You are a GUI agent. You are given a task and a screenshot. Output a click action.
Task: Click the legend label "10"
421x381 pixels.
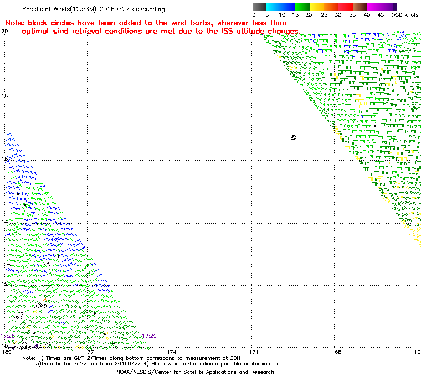pos(282,15)
